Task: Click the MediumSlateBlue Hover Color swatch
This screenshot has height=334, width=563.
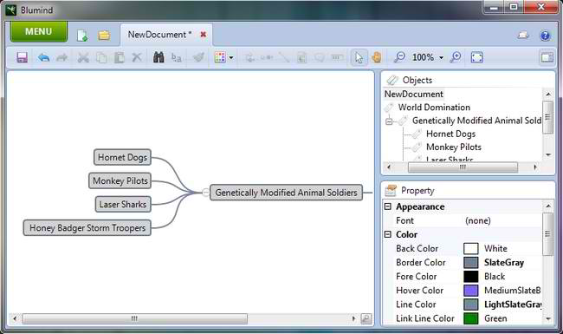Action: [x=470, y=290]
